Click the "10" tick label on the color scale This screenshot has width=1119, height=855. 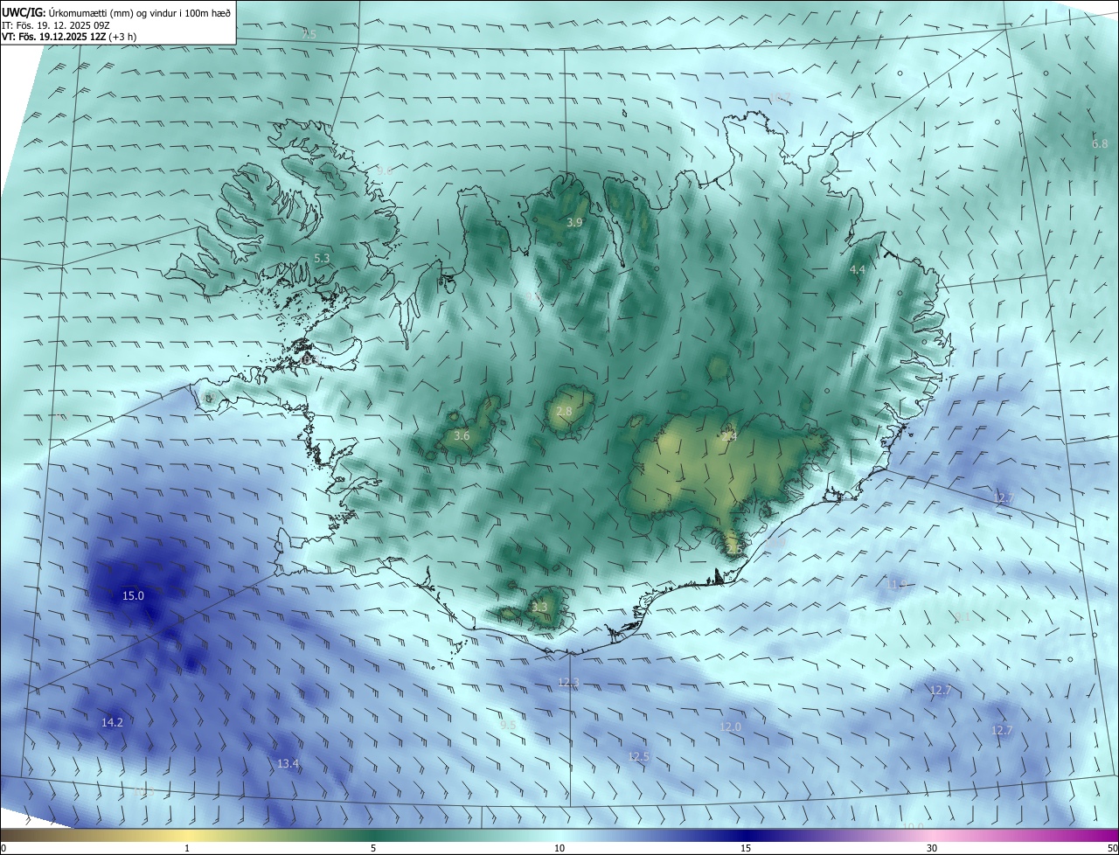tap(559, 848)
